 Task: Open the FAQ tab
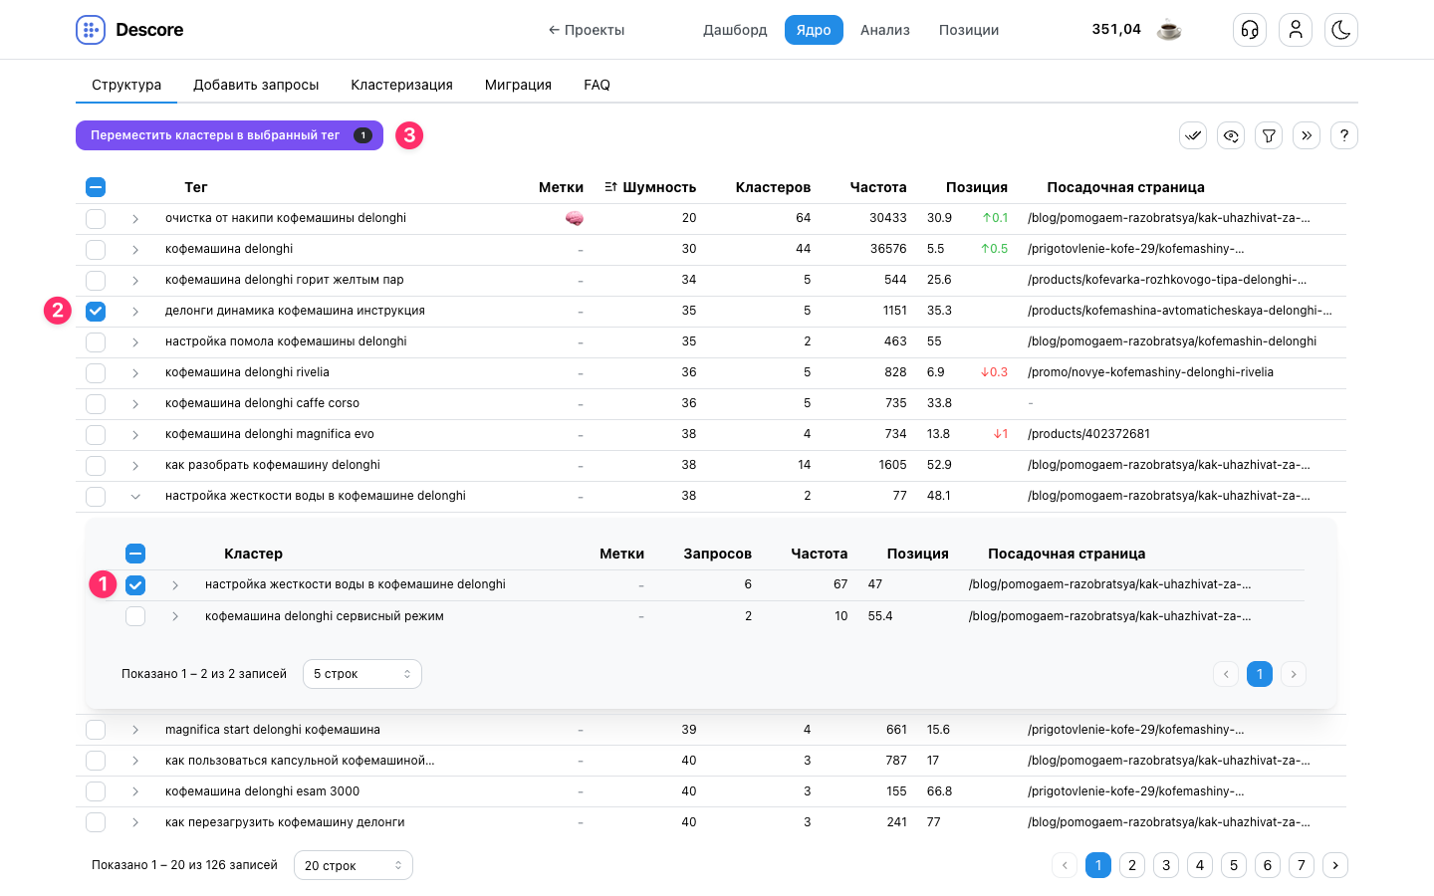coord(597,85)
